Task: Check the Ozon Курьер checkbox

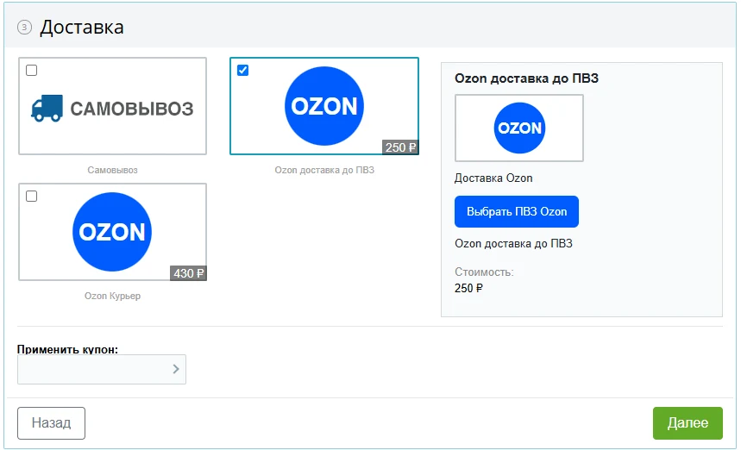Action: point(31,197)
